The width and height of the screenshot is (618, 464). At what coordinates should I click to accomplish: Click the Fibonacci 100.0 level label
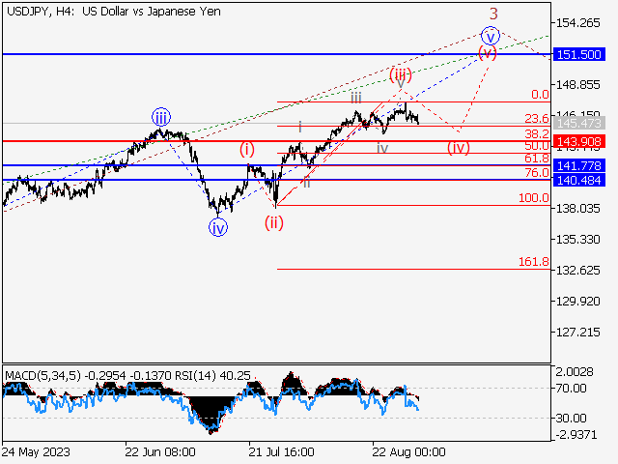click(534, 198)
